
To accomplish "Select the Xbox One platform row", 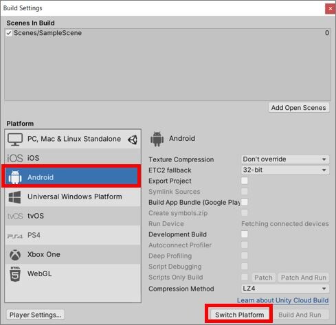I will tap(73, 254).
